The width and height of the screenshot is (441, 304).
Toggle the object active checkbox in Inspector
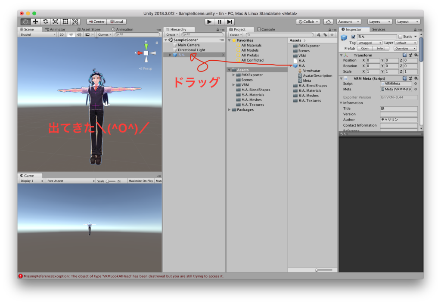(x=353, y=37)
